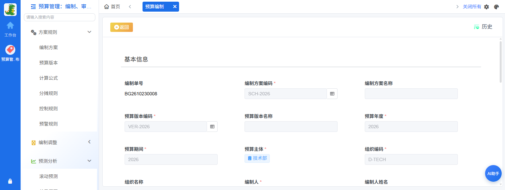Viewport: 505px width, 190px height.
Task: Go to 首页 home tab
Action: 112,7
